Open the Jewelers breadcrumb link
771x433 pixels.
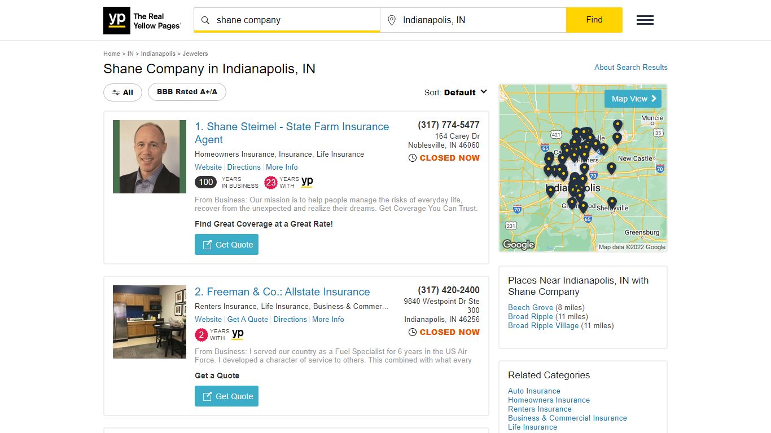[x=195, y=54]
